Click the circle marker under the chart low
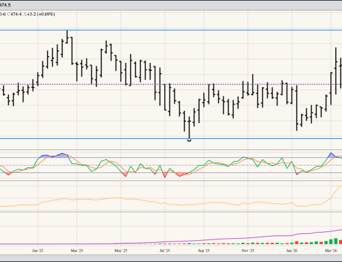Image resolution: width=342 pixels, height=262 pixels. pyautogui.click(x=189, y=140)
